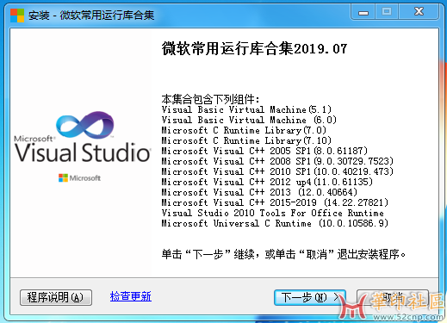Screen dimensions: 447x323
Task: Click Visual Studio 2010 Tools For Office Runtime
Action: pyautogui.click(x=273, y=213)
